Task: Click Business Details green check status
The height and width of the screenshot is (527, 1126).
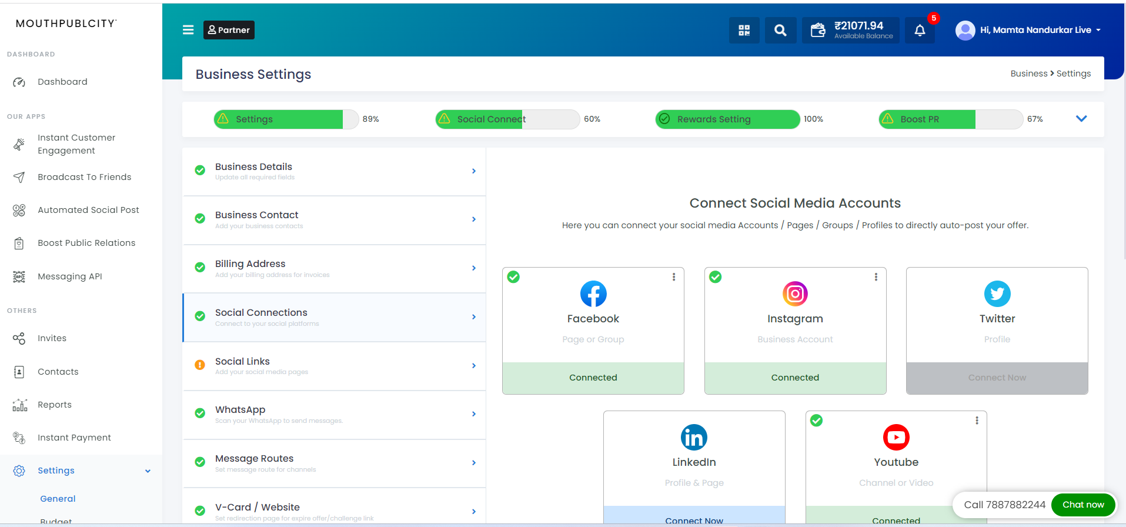Action: pyautogui.click(x=200, y=170)
